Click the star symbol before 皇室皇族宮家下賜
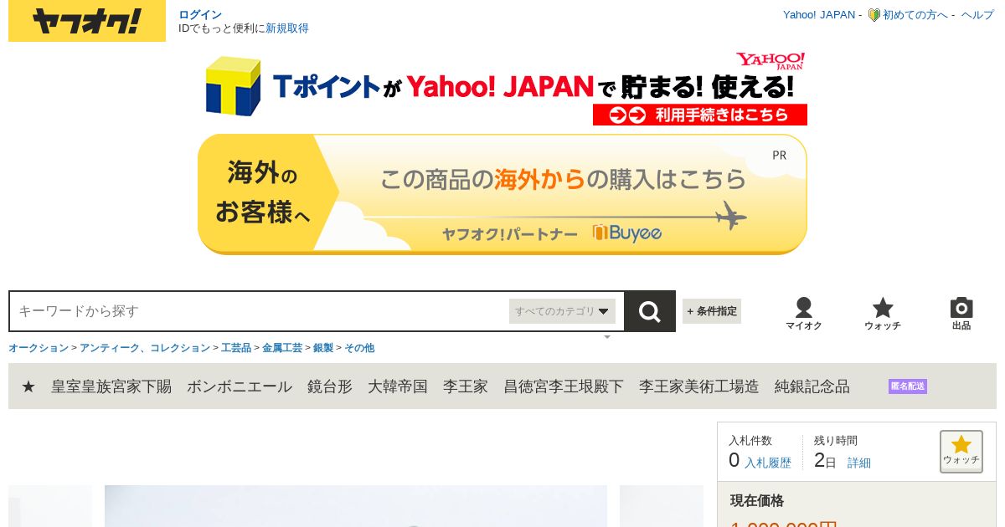 pos(28,386)
